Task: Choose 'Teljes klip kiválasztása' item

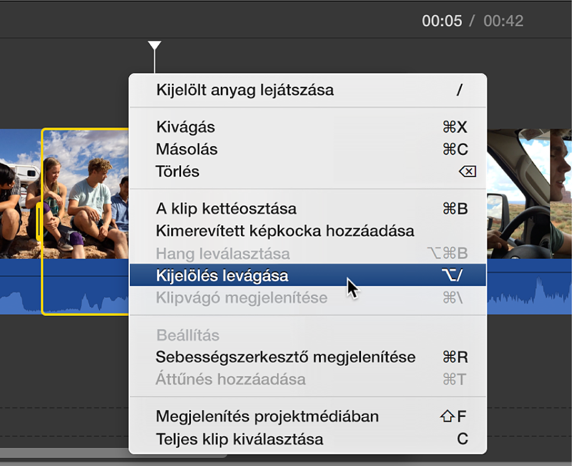Action: 239,439
